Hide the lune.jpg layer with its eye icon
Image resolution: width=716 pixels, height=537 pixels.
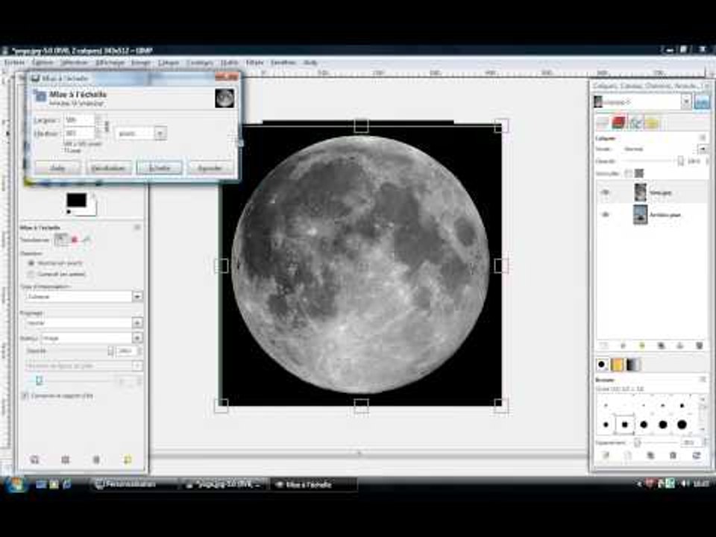606,192
